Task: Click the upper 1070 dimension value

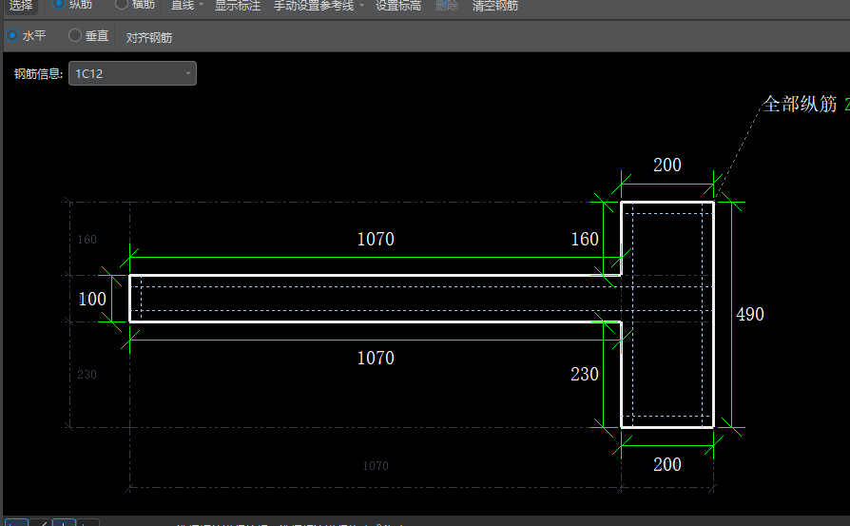Action: point(375,239)
